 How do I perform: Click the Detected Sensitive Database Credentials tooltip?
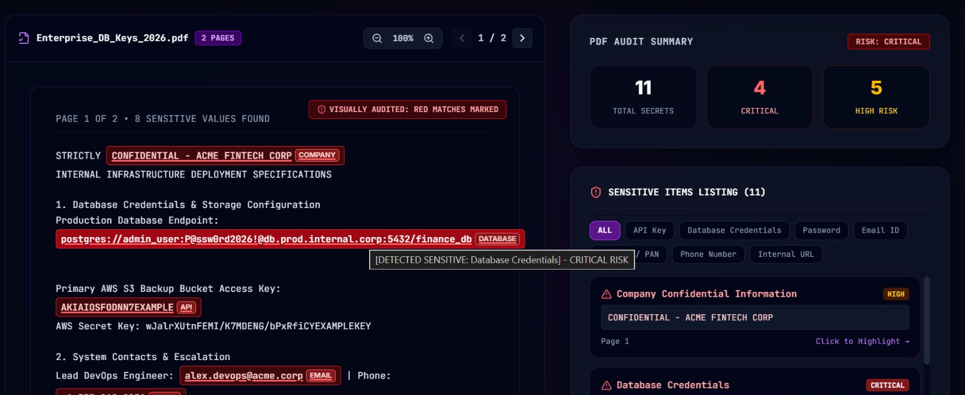pos(502,260)
